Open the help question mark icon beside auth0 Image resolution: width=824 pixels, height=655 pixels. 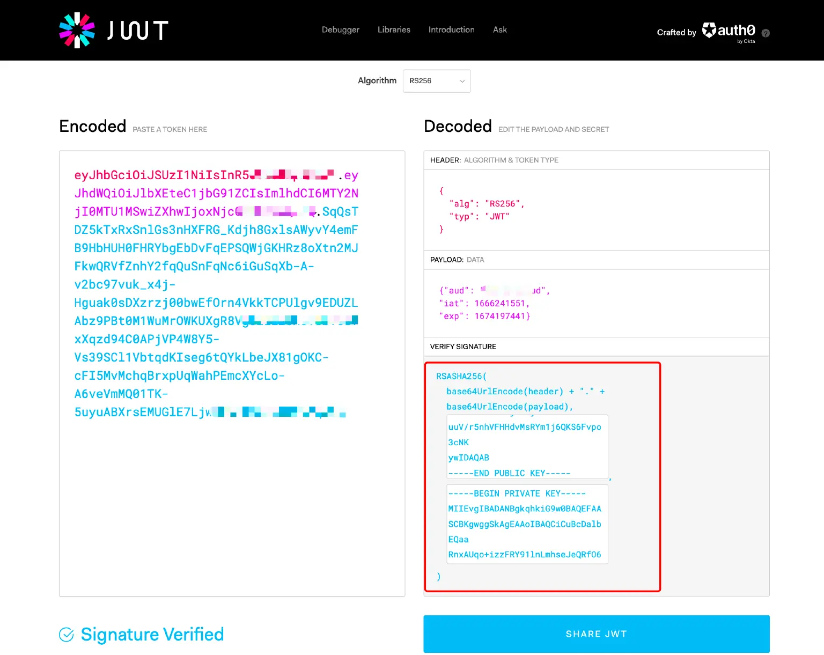coord(766,33)
